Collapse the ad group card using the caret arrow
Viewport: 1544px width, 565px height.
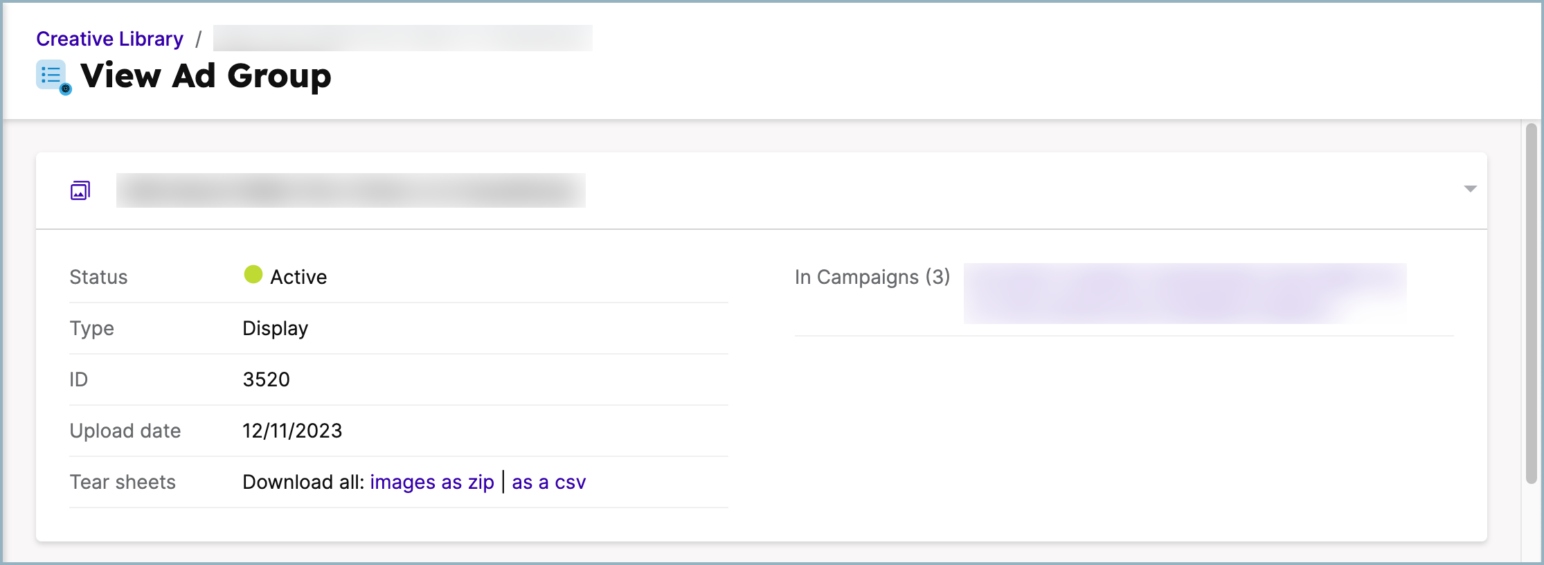pyautogui.click(x=1470, y=189)
